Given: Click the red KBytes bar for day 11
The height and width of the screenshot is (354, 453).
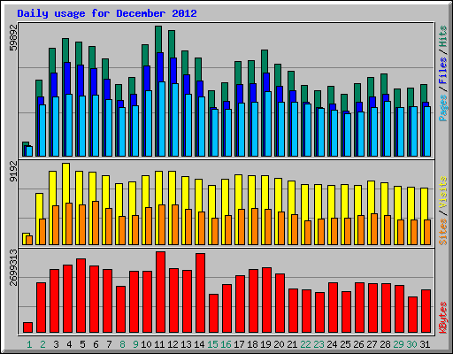Looking at the screenshot, I should (x=160, y=292).
